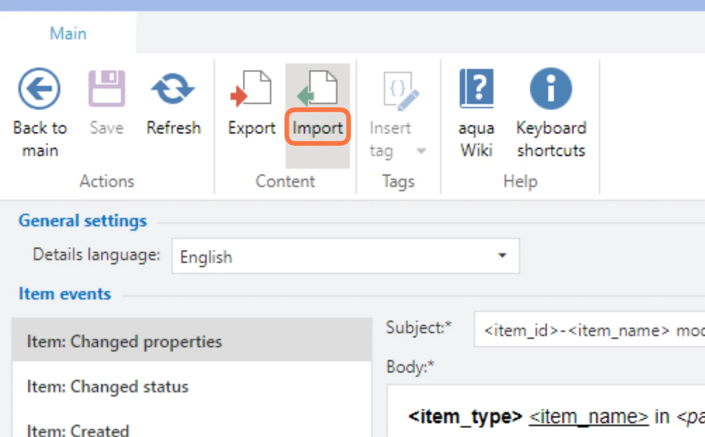
Task: Click the Import document icon
Action: point(318,87)
